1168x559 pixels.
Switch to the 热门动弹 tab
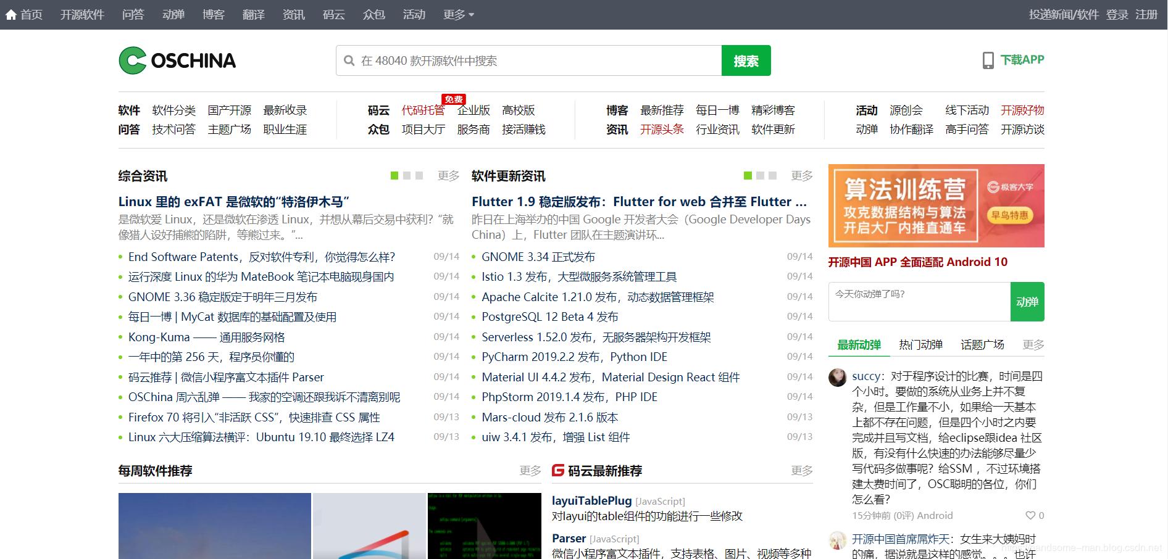point(921,346)
